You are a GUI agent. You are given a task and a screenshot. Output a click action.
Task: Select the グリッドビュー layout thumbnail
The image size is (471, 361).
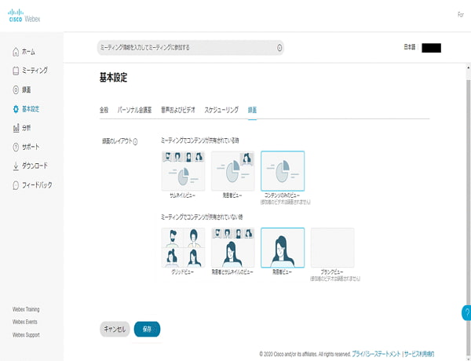click(x=183, y=247)
